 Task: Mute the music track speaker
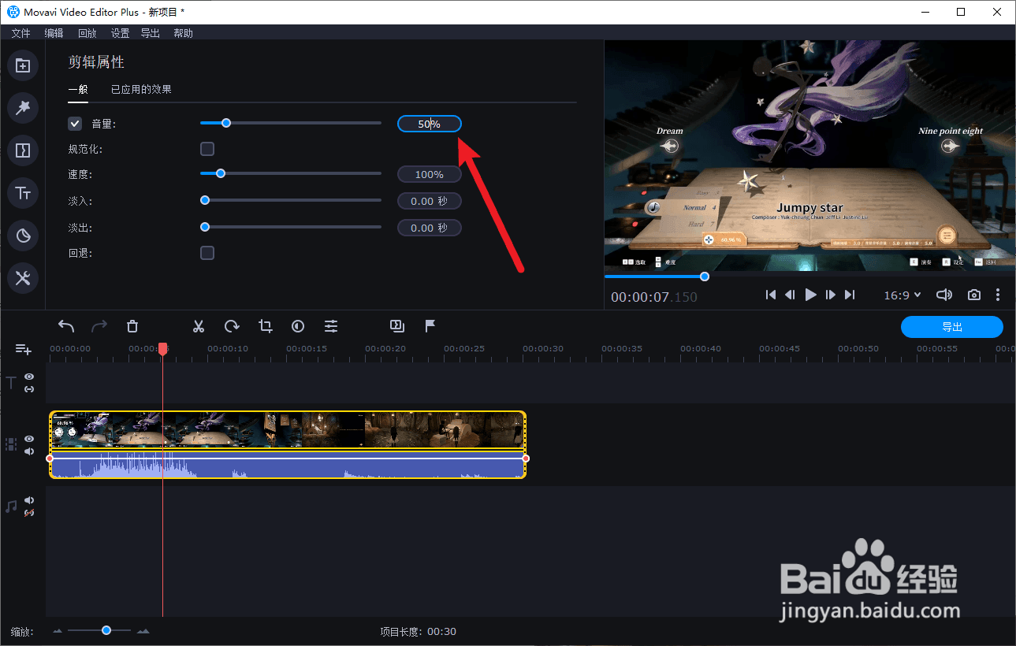[29, 500]
